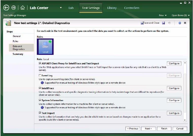Maximize the application window
Viewport: 193px width, 136px height.
(185, 3)
